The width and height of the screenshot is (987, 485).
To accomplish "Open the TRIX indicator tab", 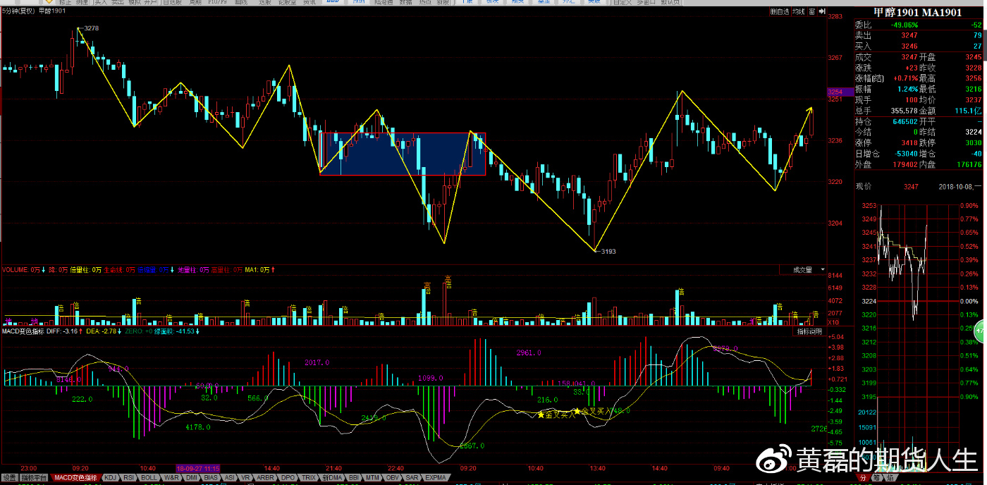I will (308, 478).
